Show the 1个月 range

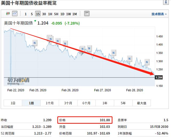pyautogui.click(x=50, y=103)
